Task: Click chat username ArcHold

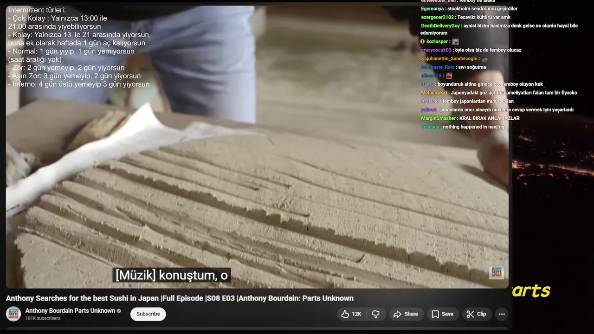Action: coord(430,101)
